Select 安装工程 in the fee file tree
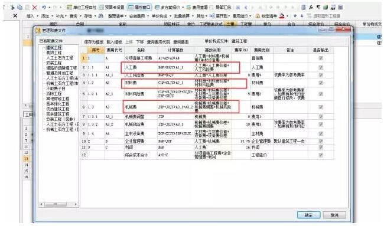The image size is (384, 226). point(54,63)
